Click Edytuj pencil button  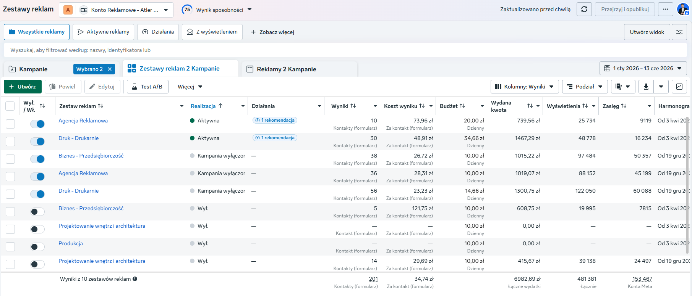(x=102, y=87)
